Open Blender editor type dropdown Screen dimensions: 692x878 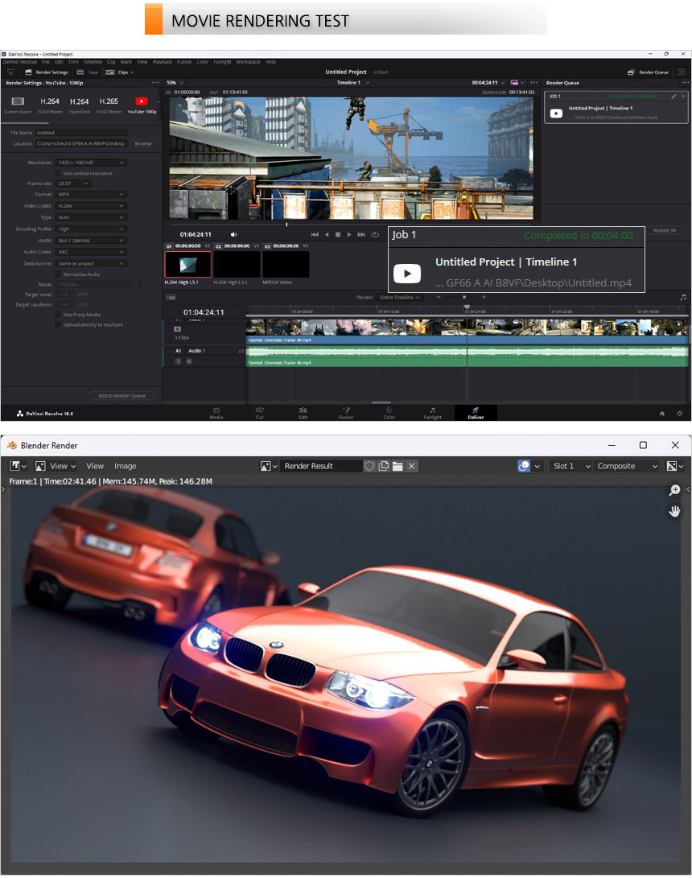(19, 466)
